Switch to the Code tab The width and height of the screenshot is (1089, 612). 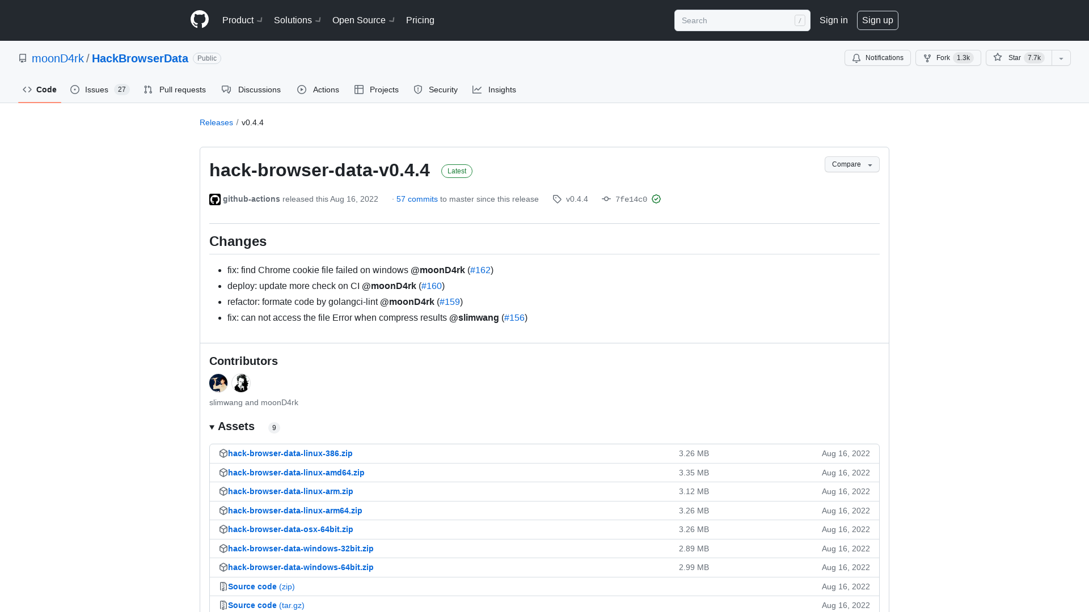(x=40, y=90)
